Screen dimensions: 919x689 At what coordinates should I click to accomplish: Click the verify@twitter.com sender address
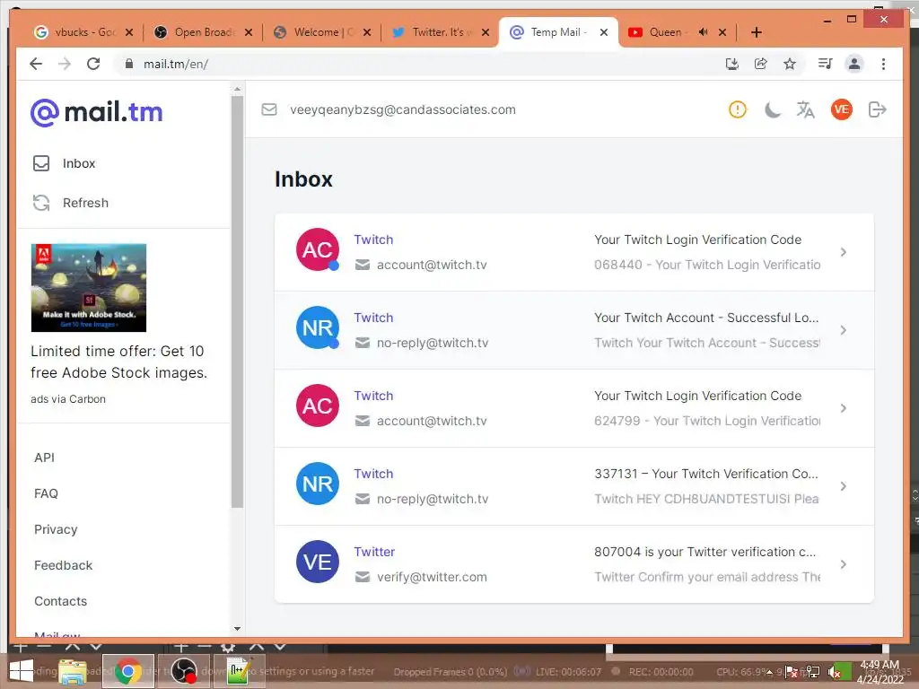432,577
